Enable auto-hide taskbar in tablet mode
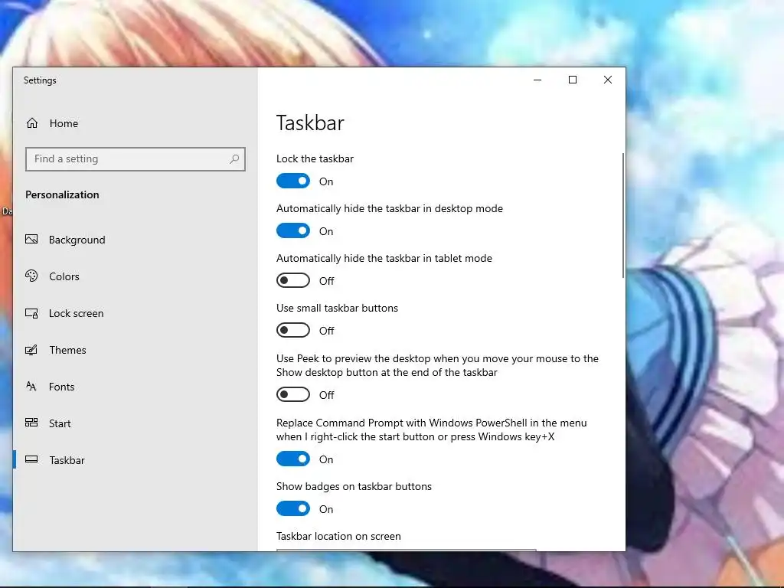784x588 pixels. click(x=293, y=280)
